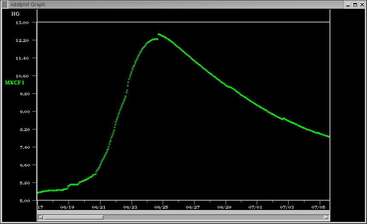This screenshot has width=367, height=224.
Task: Click the 06/19 date label
Action: (x=67, y=207)
